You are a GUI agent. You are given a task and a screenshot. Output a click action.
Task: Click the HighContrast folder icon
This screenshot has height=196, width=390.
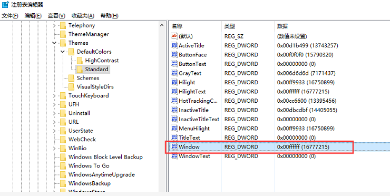[x=80, y=61]
